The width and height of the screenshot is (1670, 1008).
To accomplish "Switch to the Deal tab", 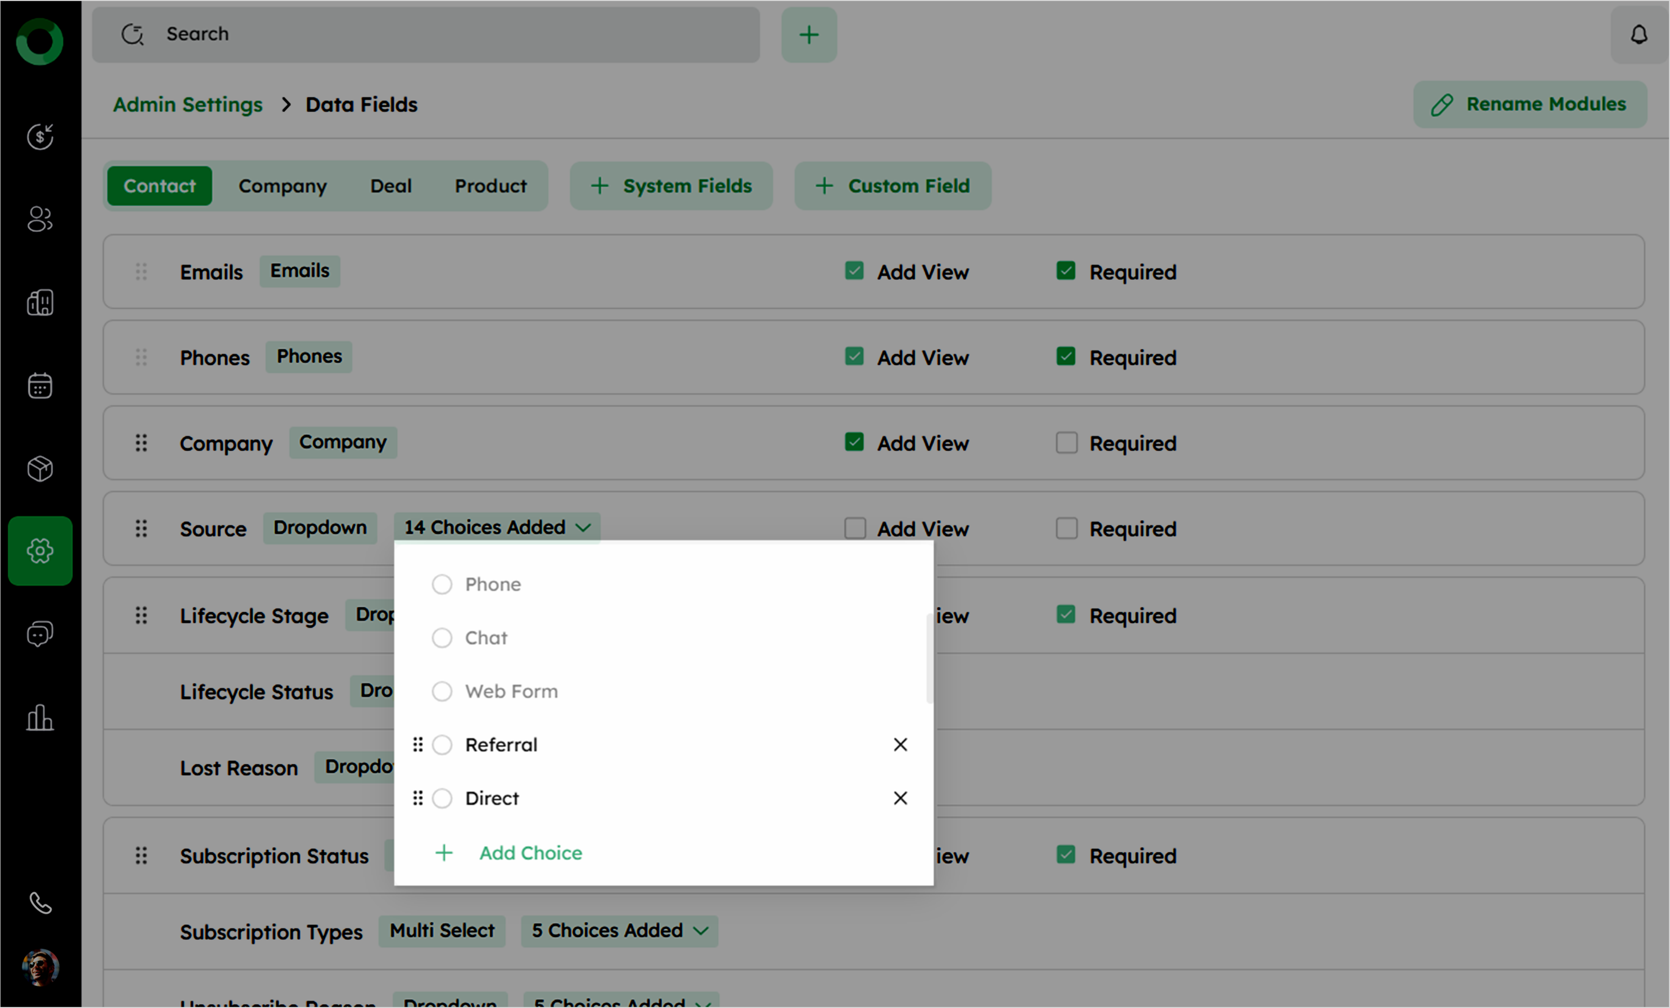I will point(391,186).
